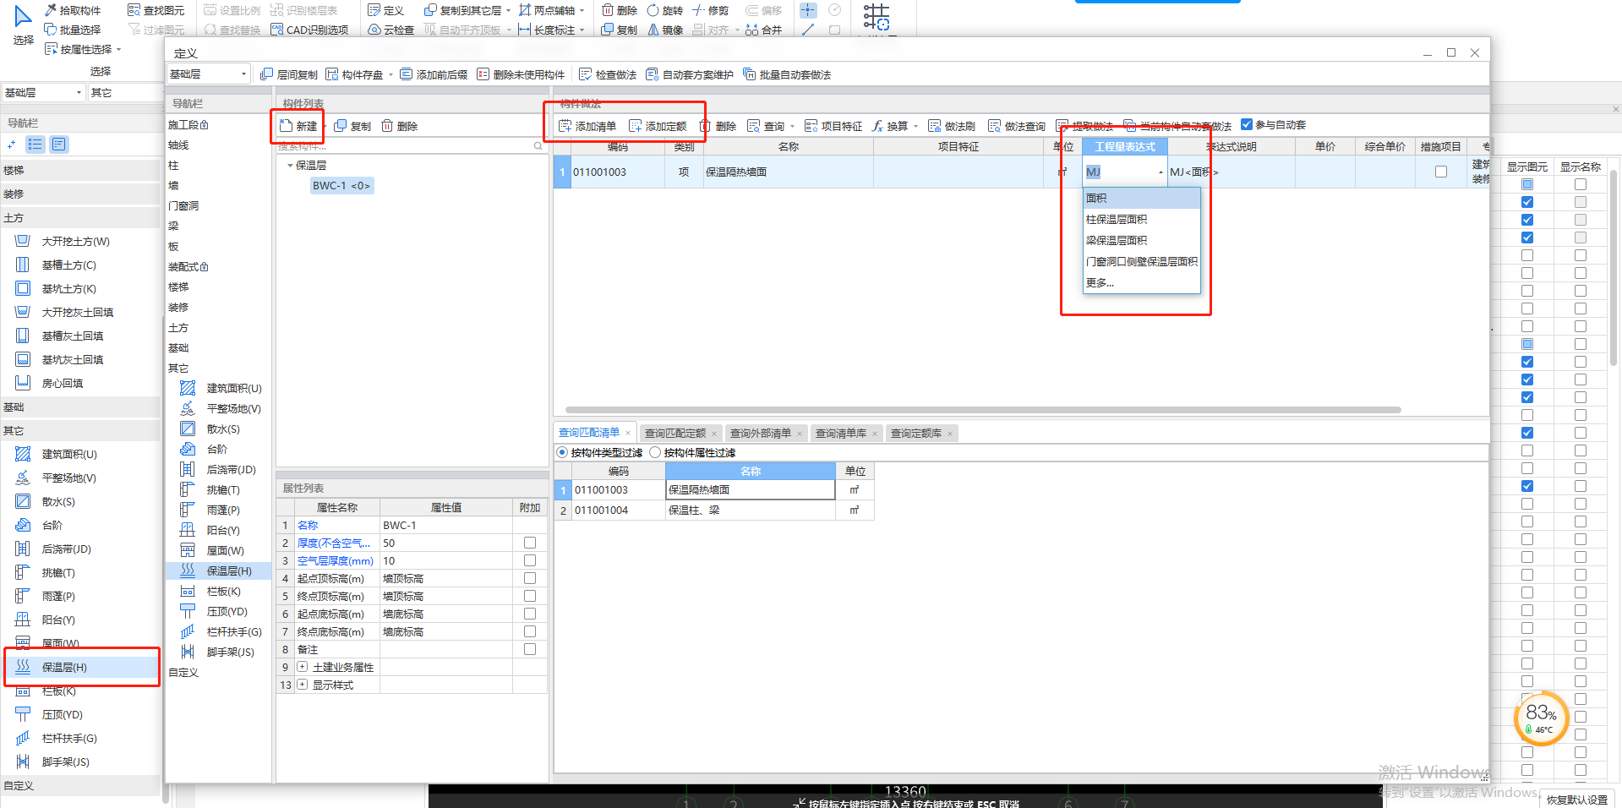1622x808 pixels.
Task: Choose 柱保温层面积 from expression list
Action: coord(1141,219)
